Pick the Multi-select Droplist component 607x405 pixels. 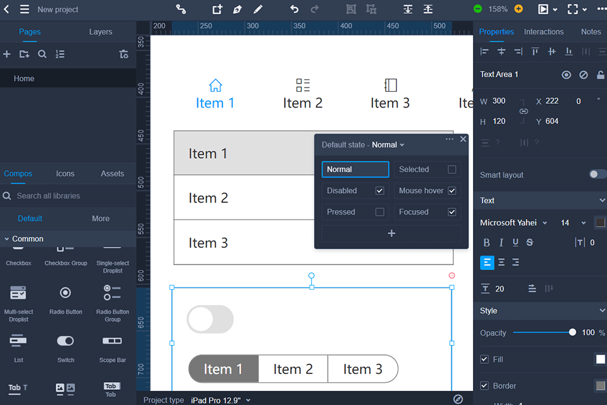point(18,303)
